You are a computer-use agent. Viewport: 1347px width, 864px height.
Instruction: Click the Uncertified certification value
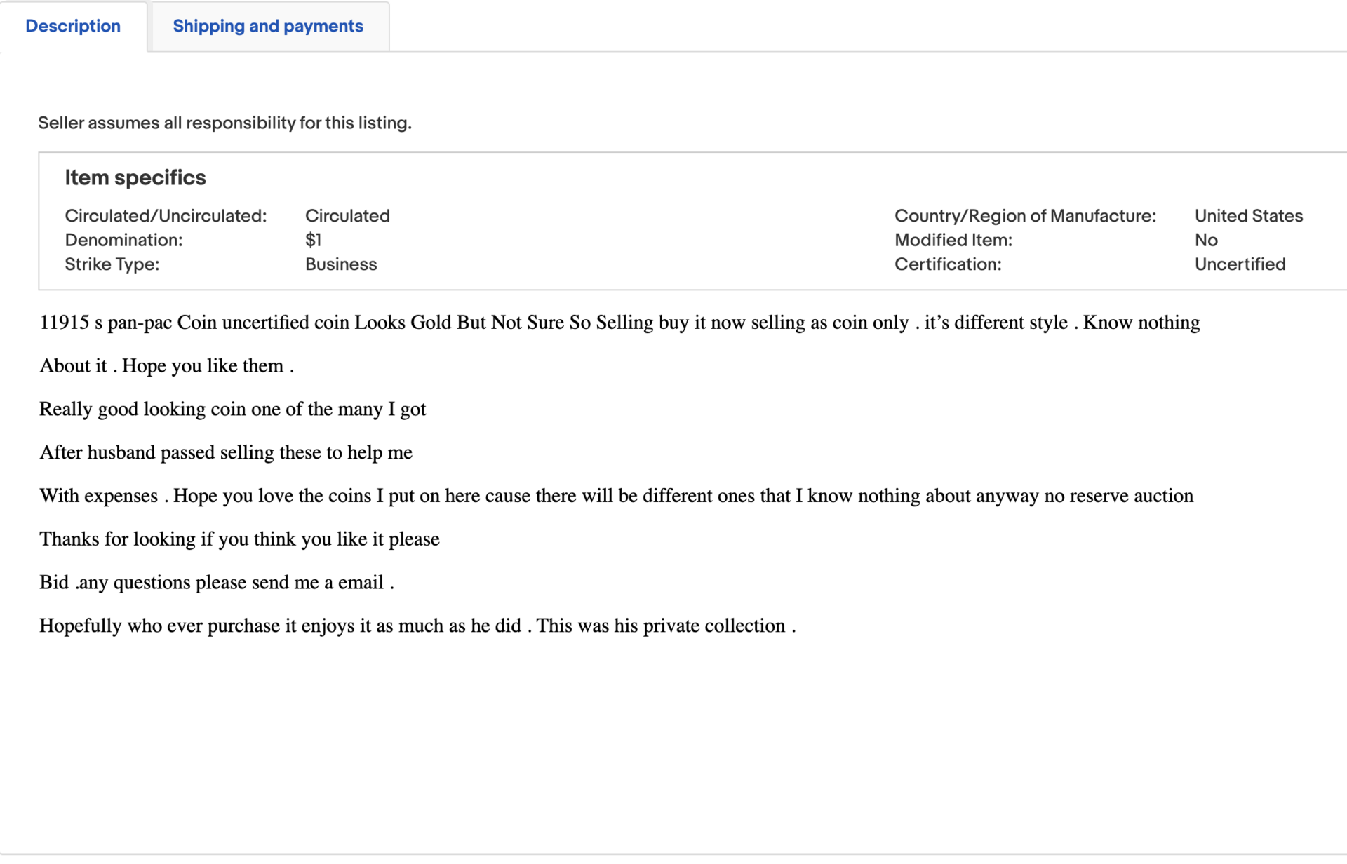click(1240, 264)
